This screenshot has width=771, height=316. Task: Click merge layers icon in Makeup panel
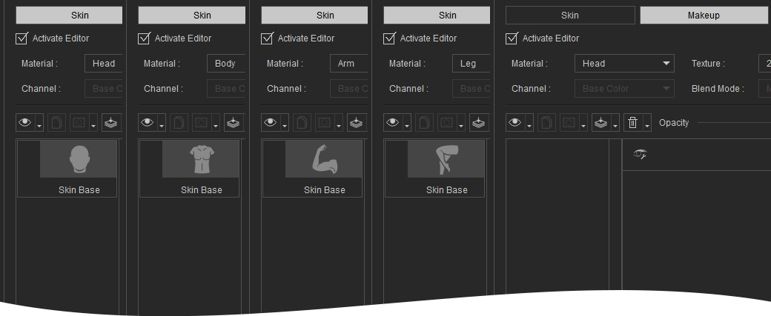click(x=601, y=123)
